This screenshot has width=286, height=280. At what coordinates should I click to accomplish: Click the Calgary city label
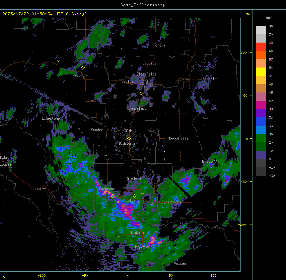click(x=132, y=201)
